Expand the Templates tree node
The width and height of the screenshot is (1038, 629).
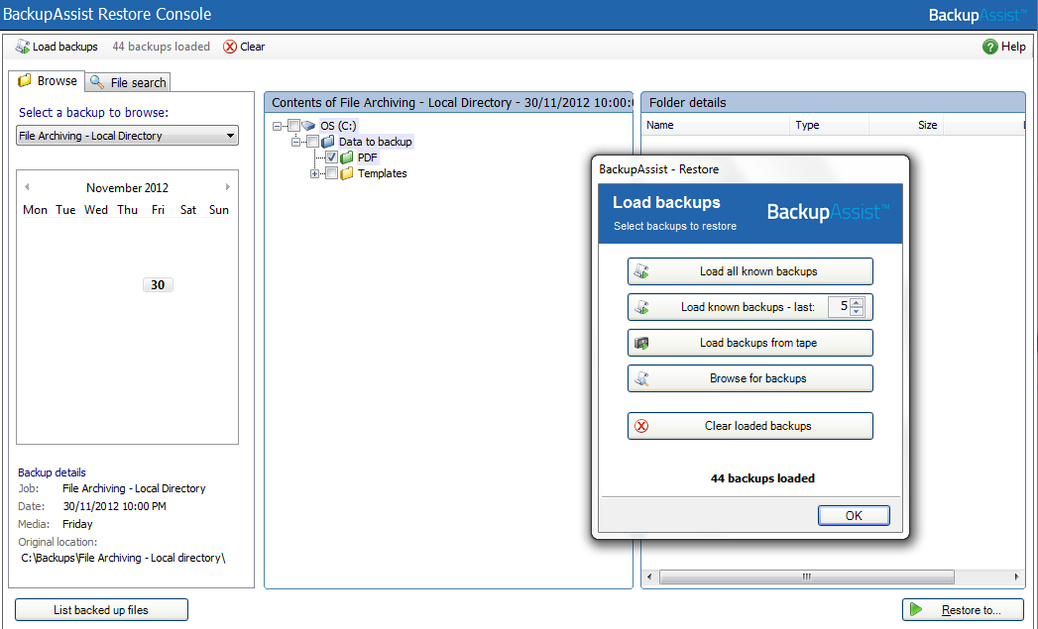[x=315, y=173]
